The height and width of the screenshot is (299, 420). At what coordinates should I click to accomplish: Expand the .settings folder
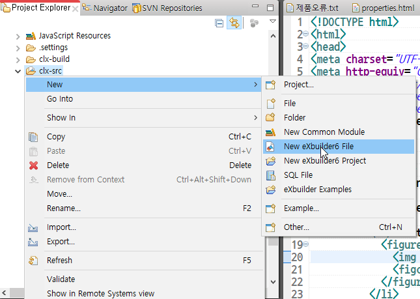pyautogui.click(x=18, y=48)
